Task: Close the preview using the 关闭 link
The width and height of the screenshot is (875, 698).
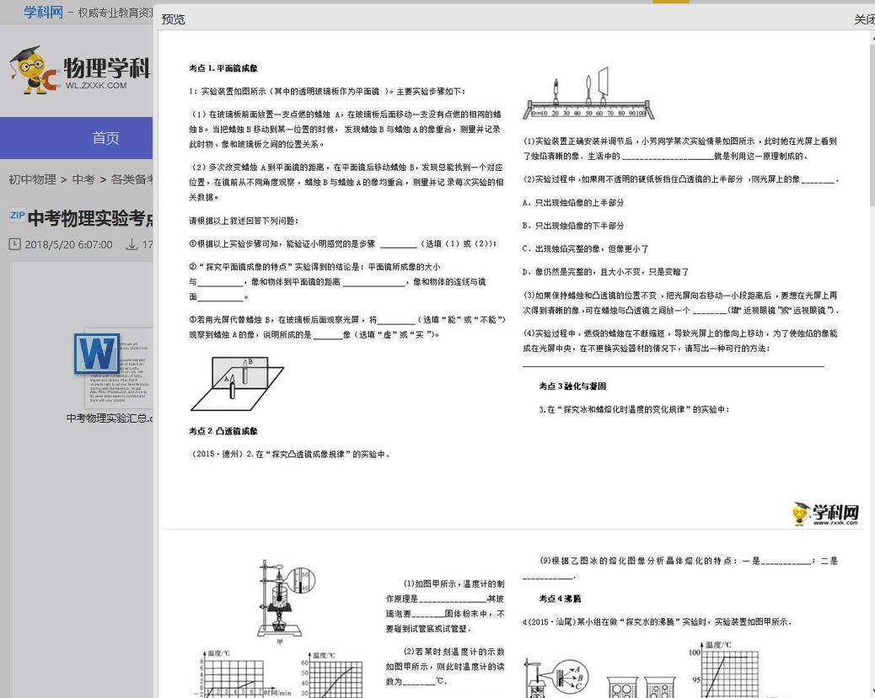Action: pyautogui.click(x=865, y=19)
